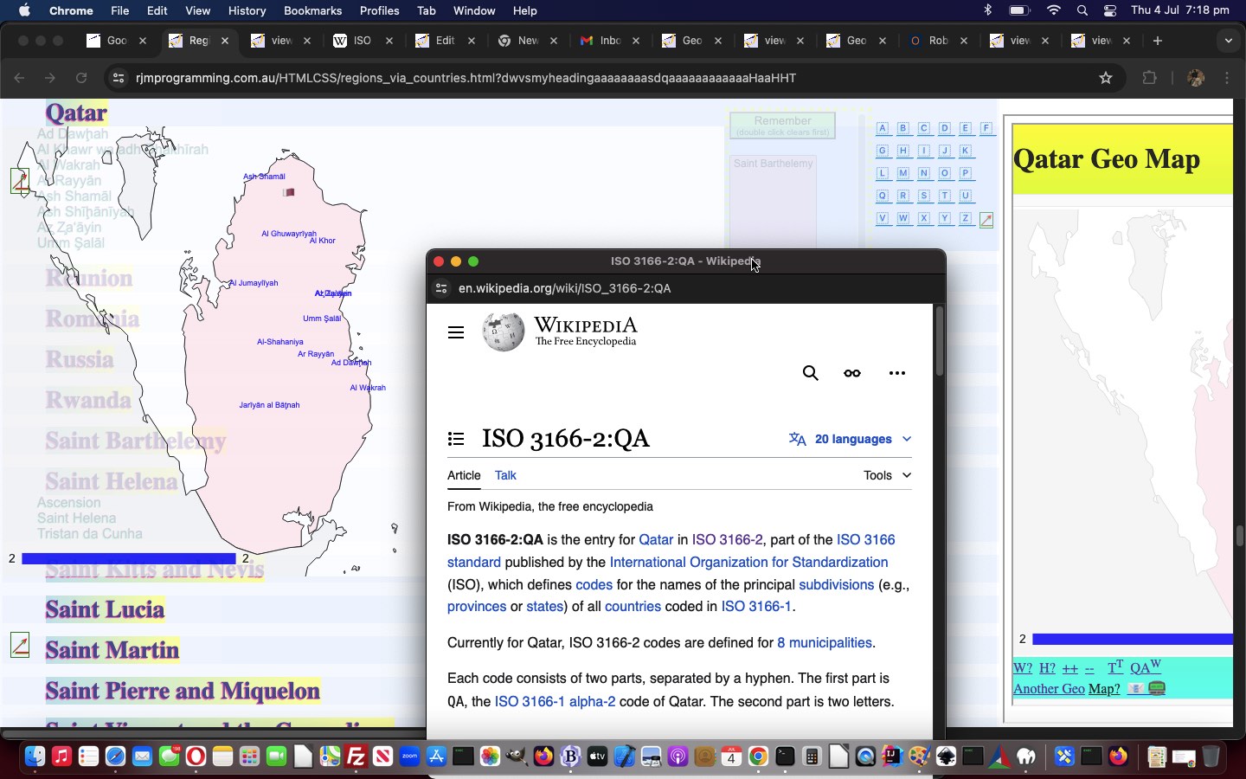Follow International Organization for Standardization link
The height and width of the screenshot is (779, 1246).
pos(749,562)
